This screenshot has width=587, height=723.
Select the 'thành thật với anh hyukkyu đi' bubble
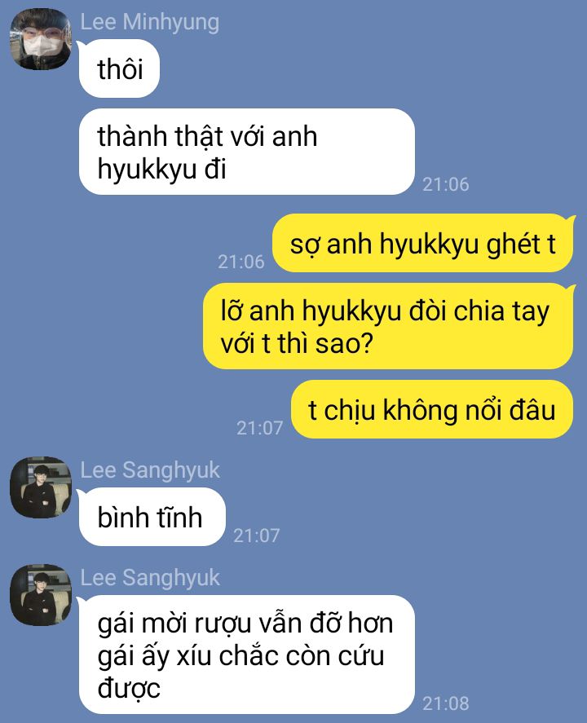[247, 152]
